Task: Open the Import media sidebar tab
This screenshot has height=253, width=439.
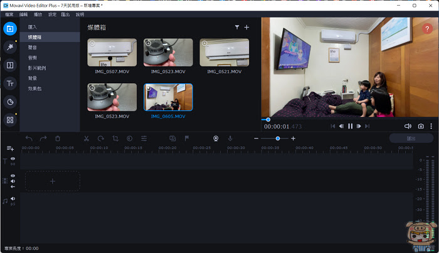Action: click(10, 29)
